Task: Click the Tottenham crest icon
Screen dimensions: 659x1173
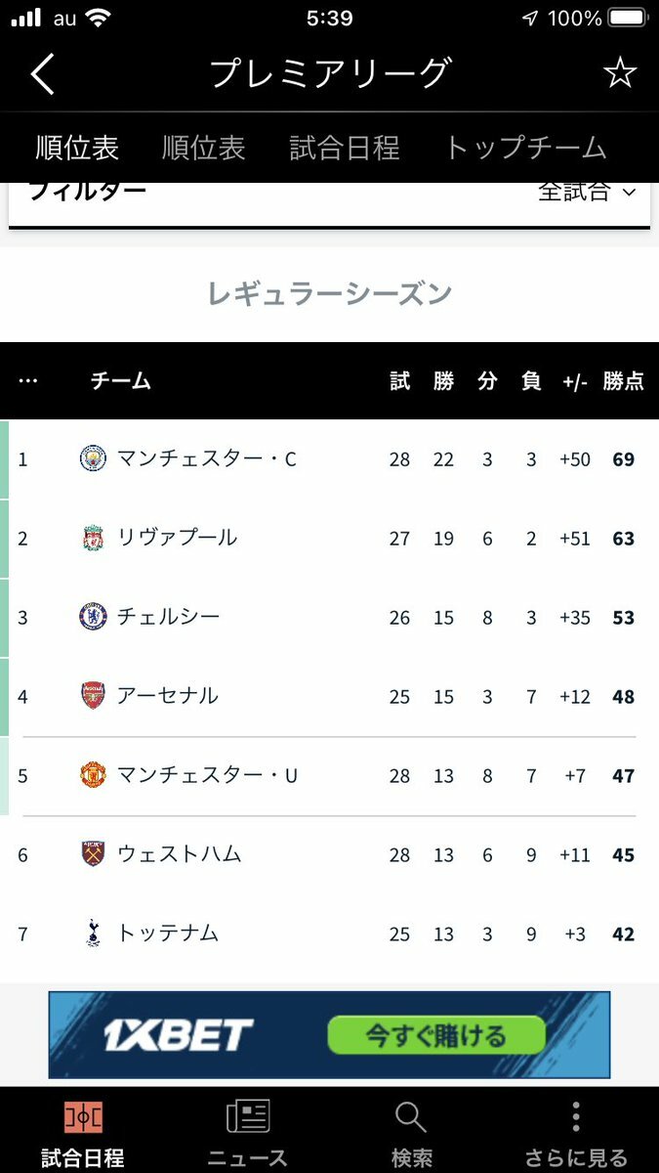Action: click(93, 934)
